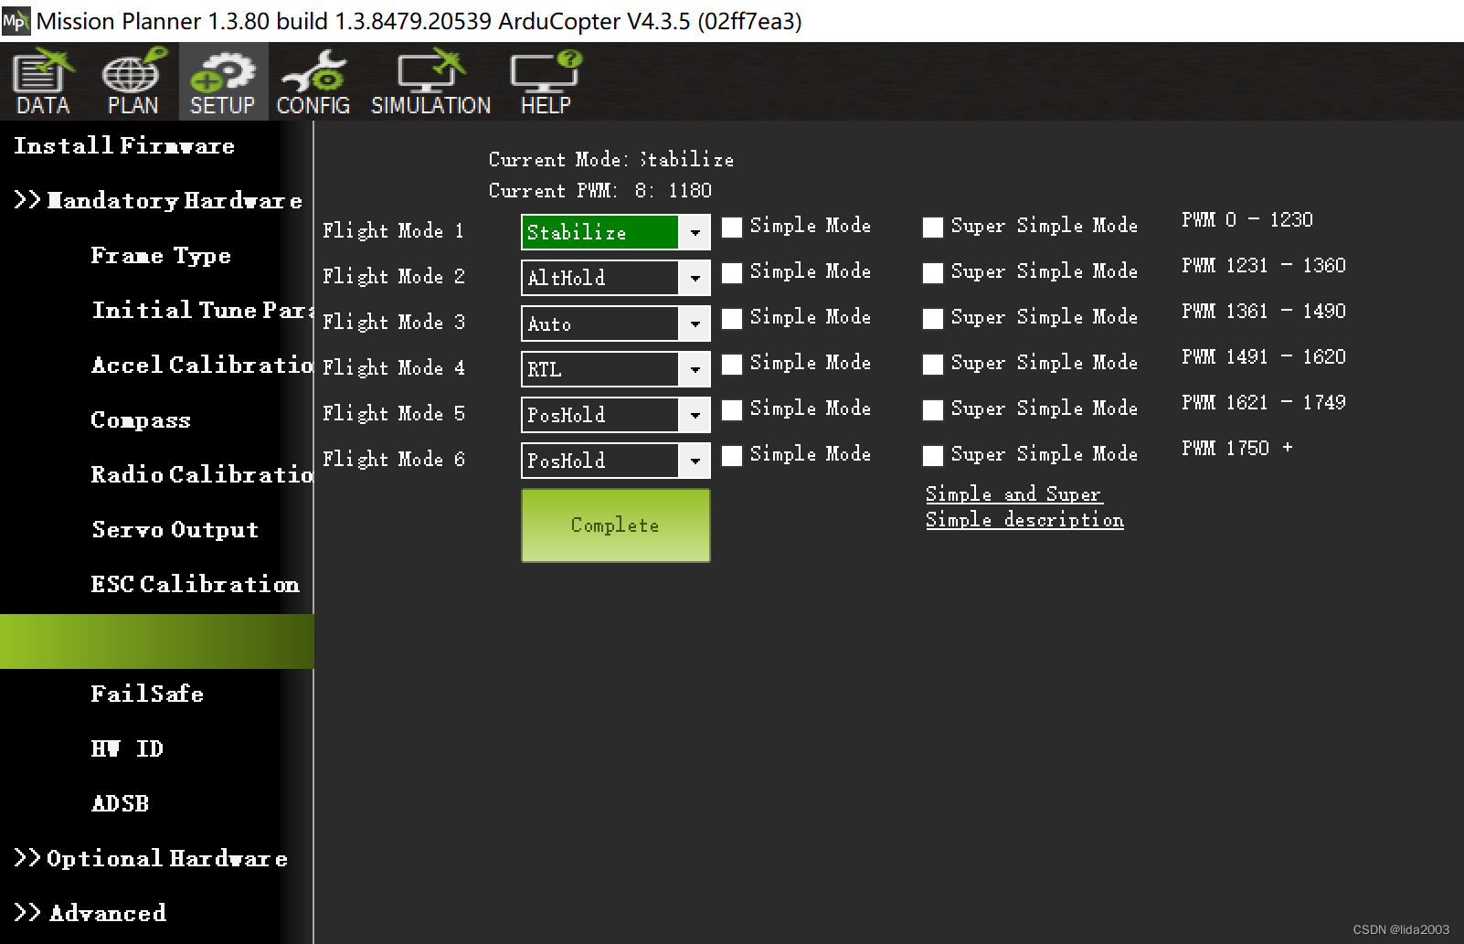Select FailSafe in sidebar
The image size is (1464, 944).
[x=147, y=694]
